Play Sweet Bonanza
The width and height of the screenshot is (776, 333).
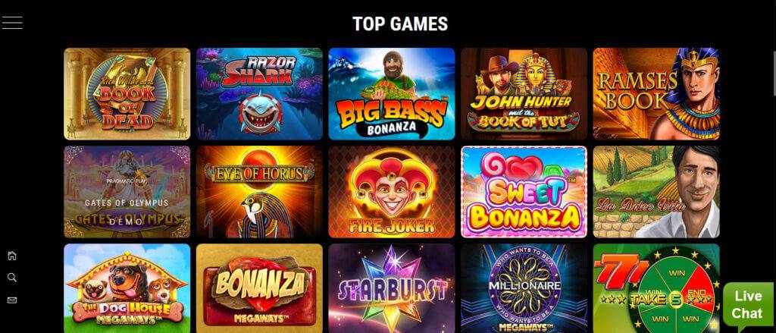tap(524, 192)
